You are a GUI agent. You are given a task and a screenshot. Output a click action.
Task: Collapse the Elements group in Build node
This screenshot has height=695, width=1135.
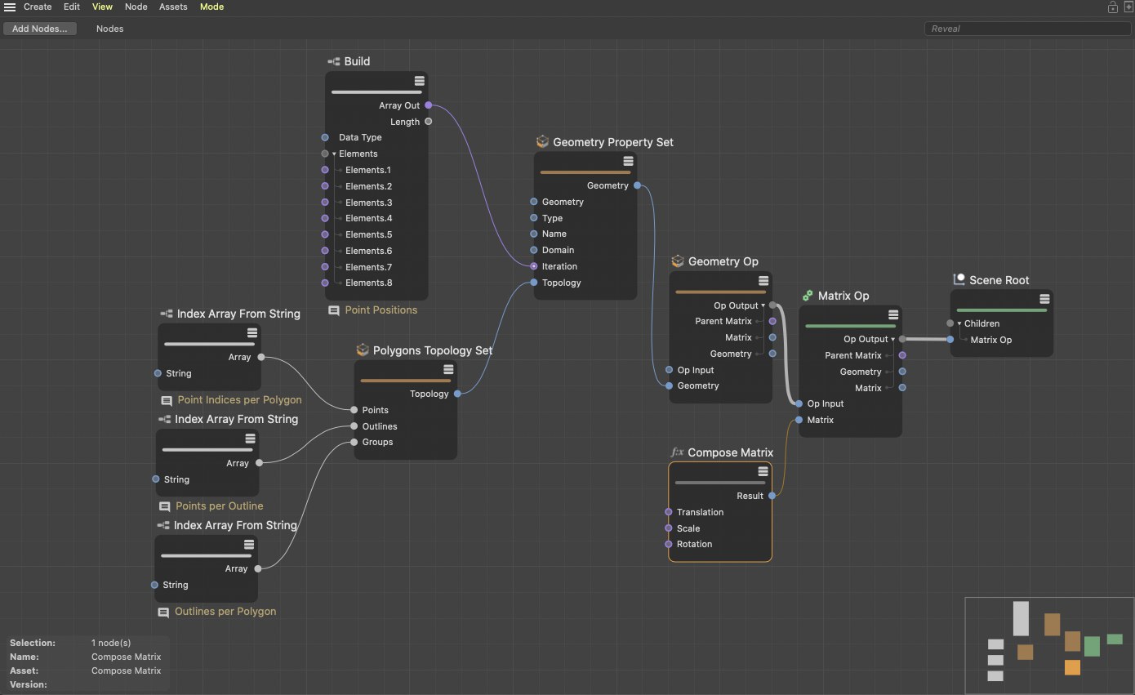click(x=334, y=154)
